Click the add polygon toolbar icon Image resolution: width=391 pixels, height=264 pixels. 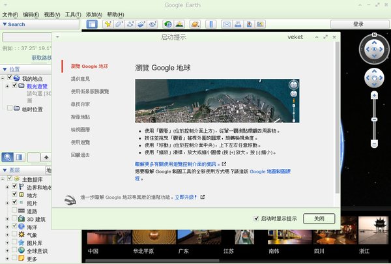point(119,24)
